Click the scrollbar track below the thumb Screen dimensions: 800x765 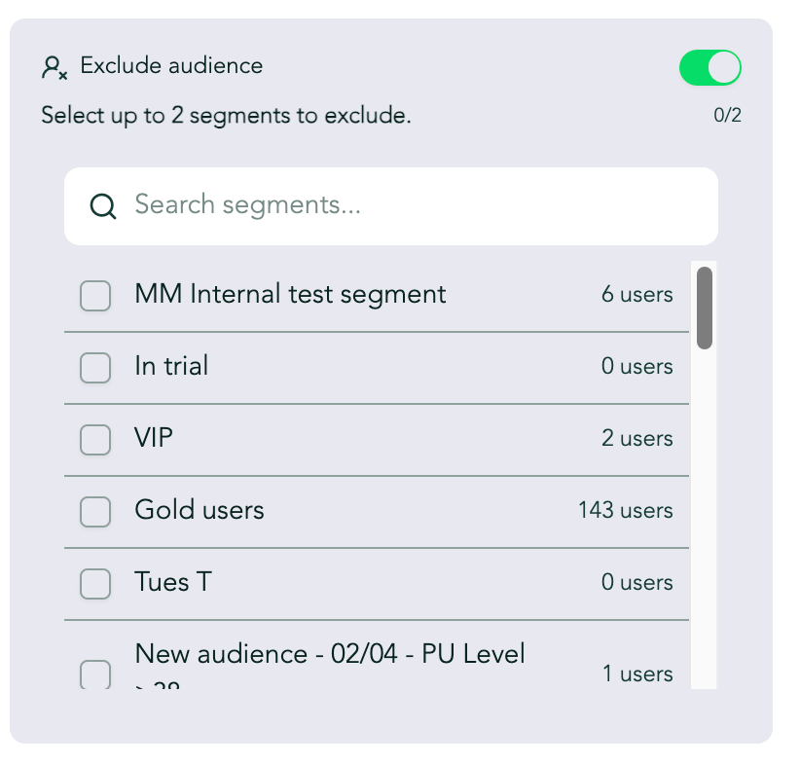click(x=705, y=518)
